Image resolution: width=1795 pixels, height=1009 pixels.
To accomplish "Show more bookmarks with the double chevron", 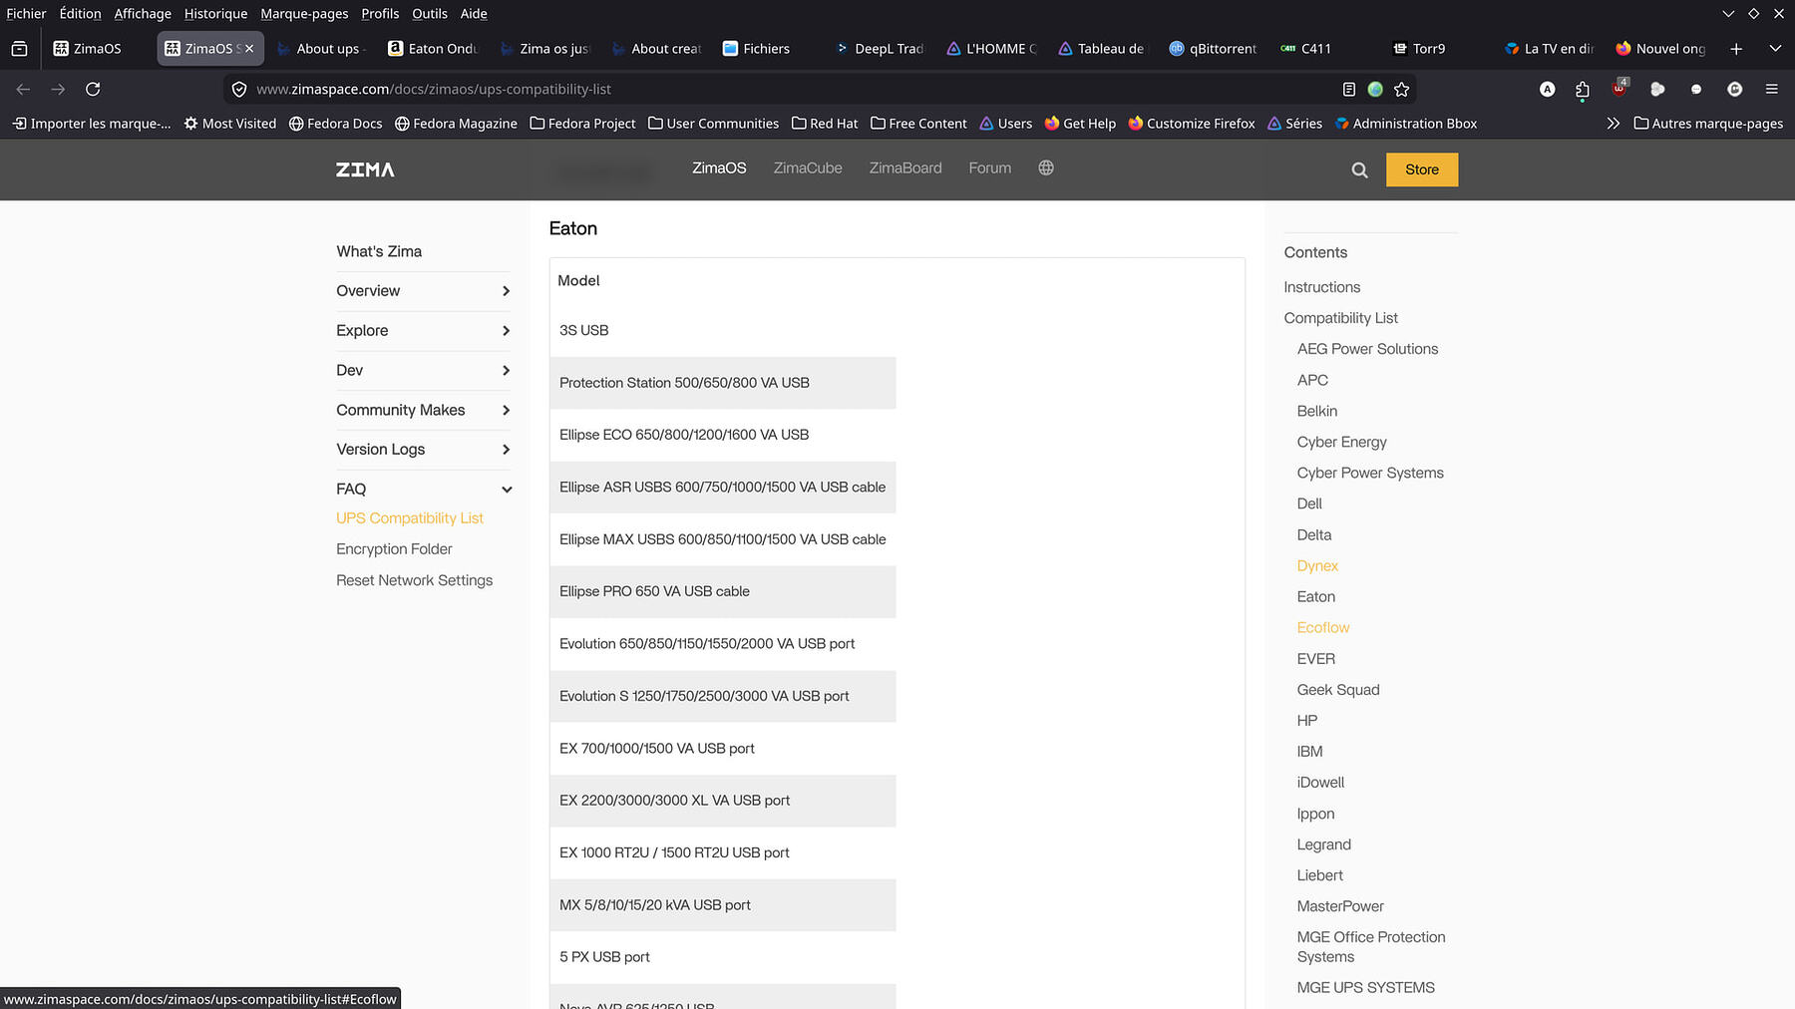I will (1613, 124).
